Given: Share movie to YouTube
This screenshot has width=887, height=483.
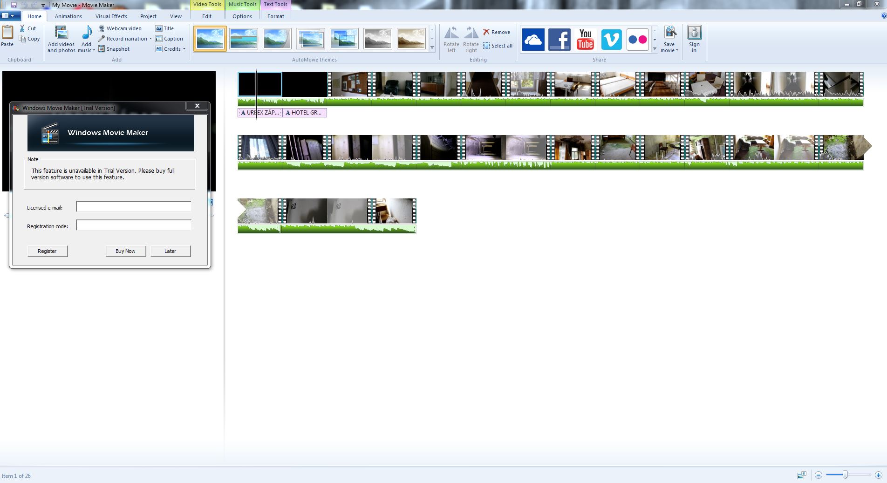Looking at the screenshot, I should pos(585,39).
